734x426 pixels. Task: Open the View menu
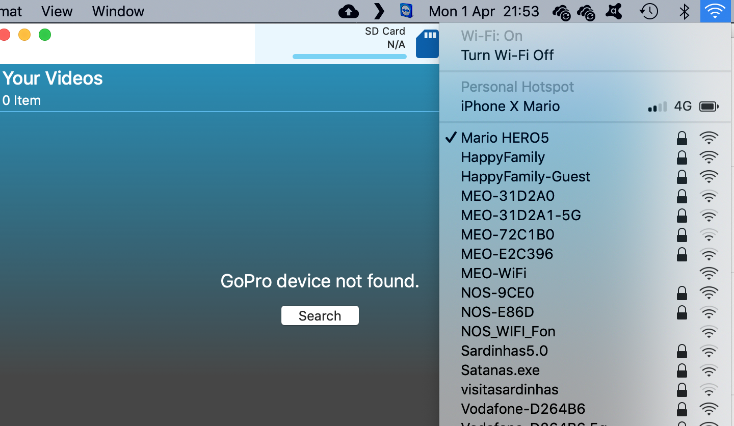point(57,11)
